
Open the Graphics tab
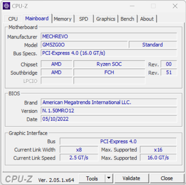pos(106,19)
